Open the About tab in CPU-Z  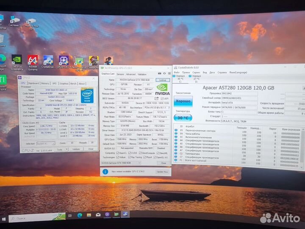pyautogui.click(x=82, y=84)
